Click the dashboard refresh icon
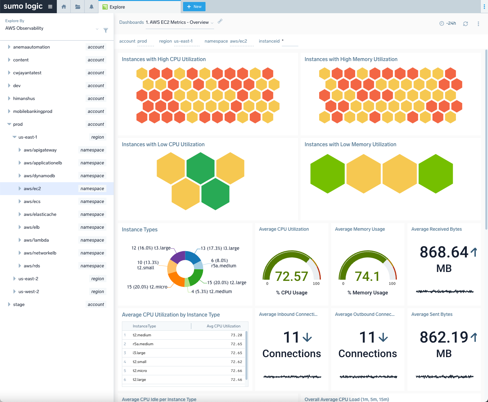 (466, 23)
